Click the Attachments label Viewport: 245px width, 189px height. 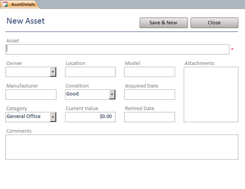pos(200,63)
